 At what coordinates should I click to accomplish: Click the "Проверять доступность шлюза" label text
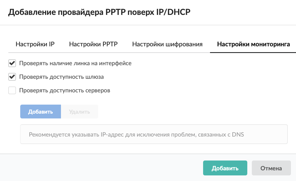tap(61, 77)
